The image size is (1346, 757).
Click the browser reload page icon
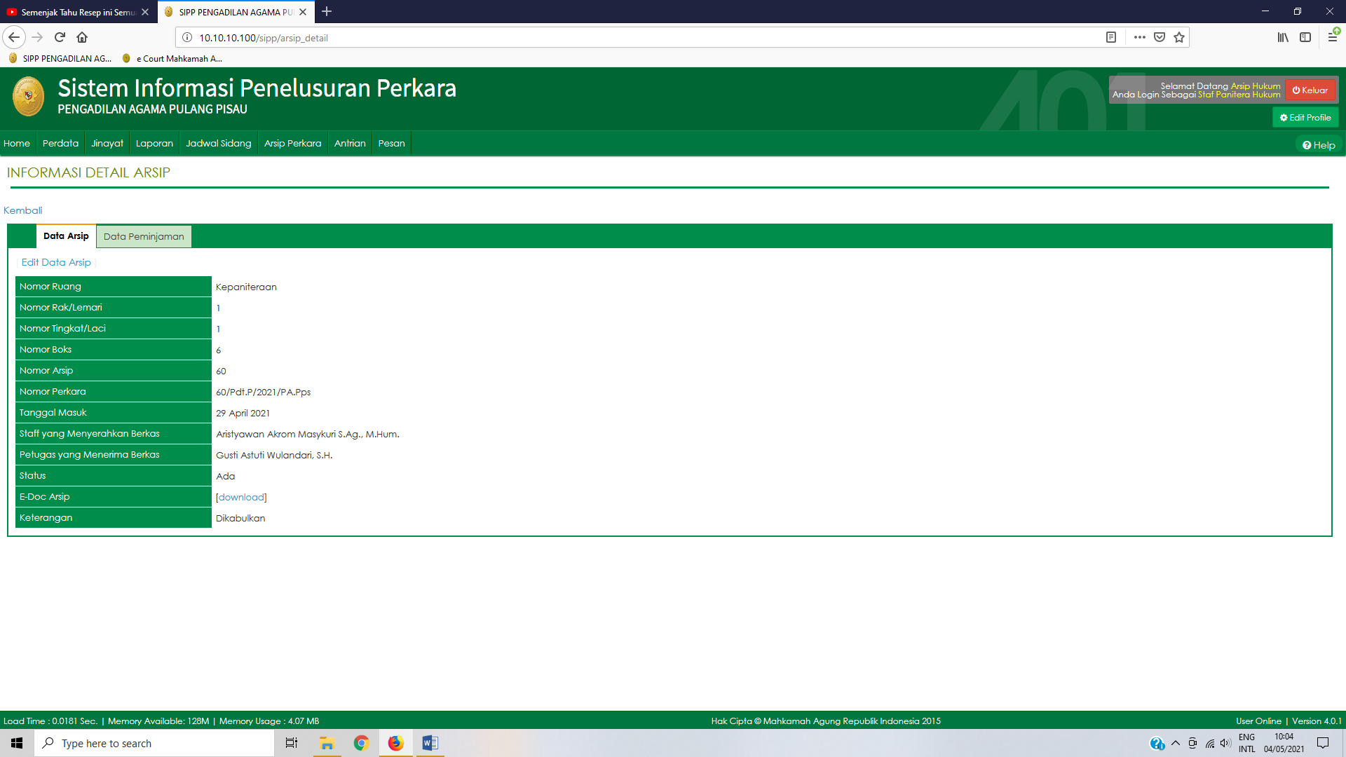point(60,37)
